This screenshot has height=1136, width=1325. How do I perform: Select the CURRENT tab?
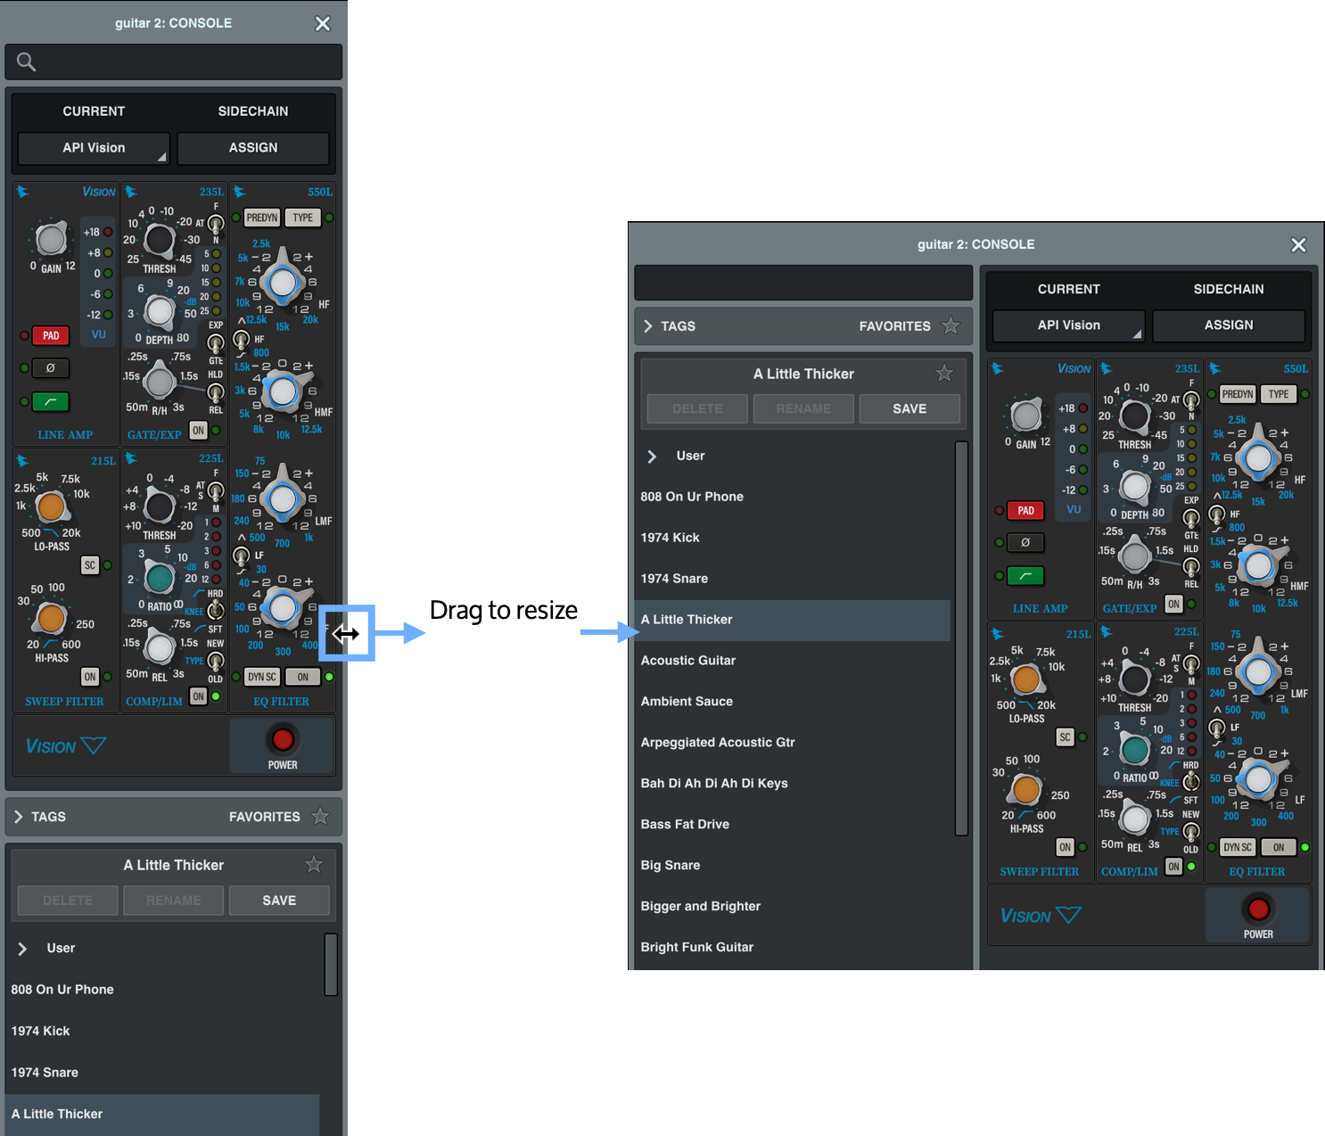tap(94, 111)
